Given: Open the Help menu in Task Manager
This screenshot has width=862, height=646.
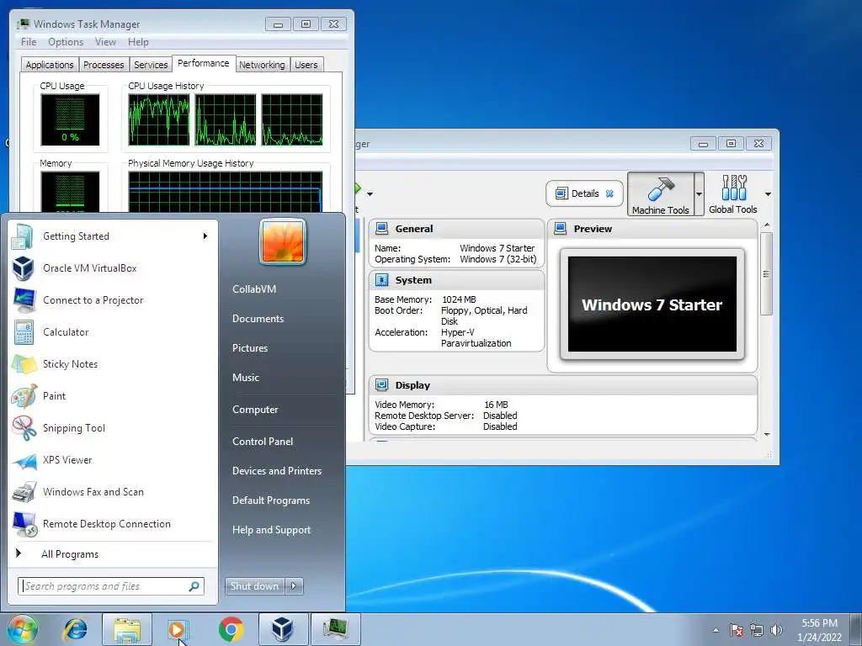Looking at the screenshot, I should click(138, 42).
